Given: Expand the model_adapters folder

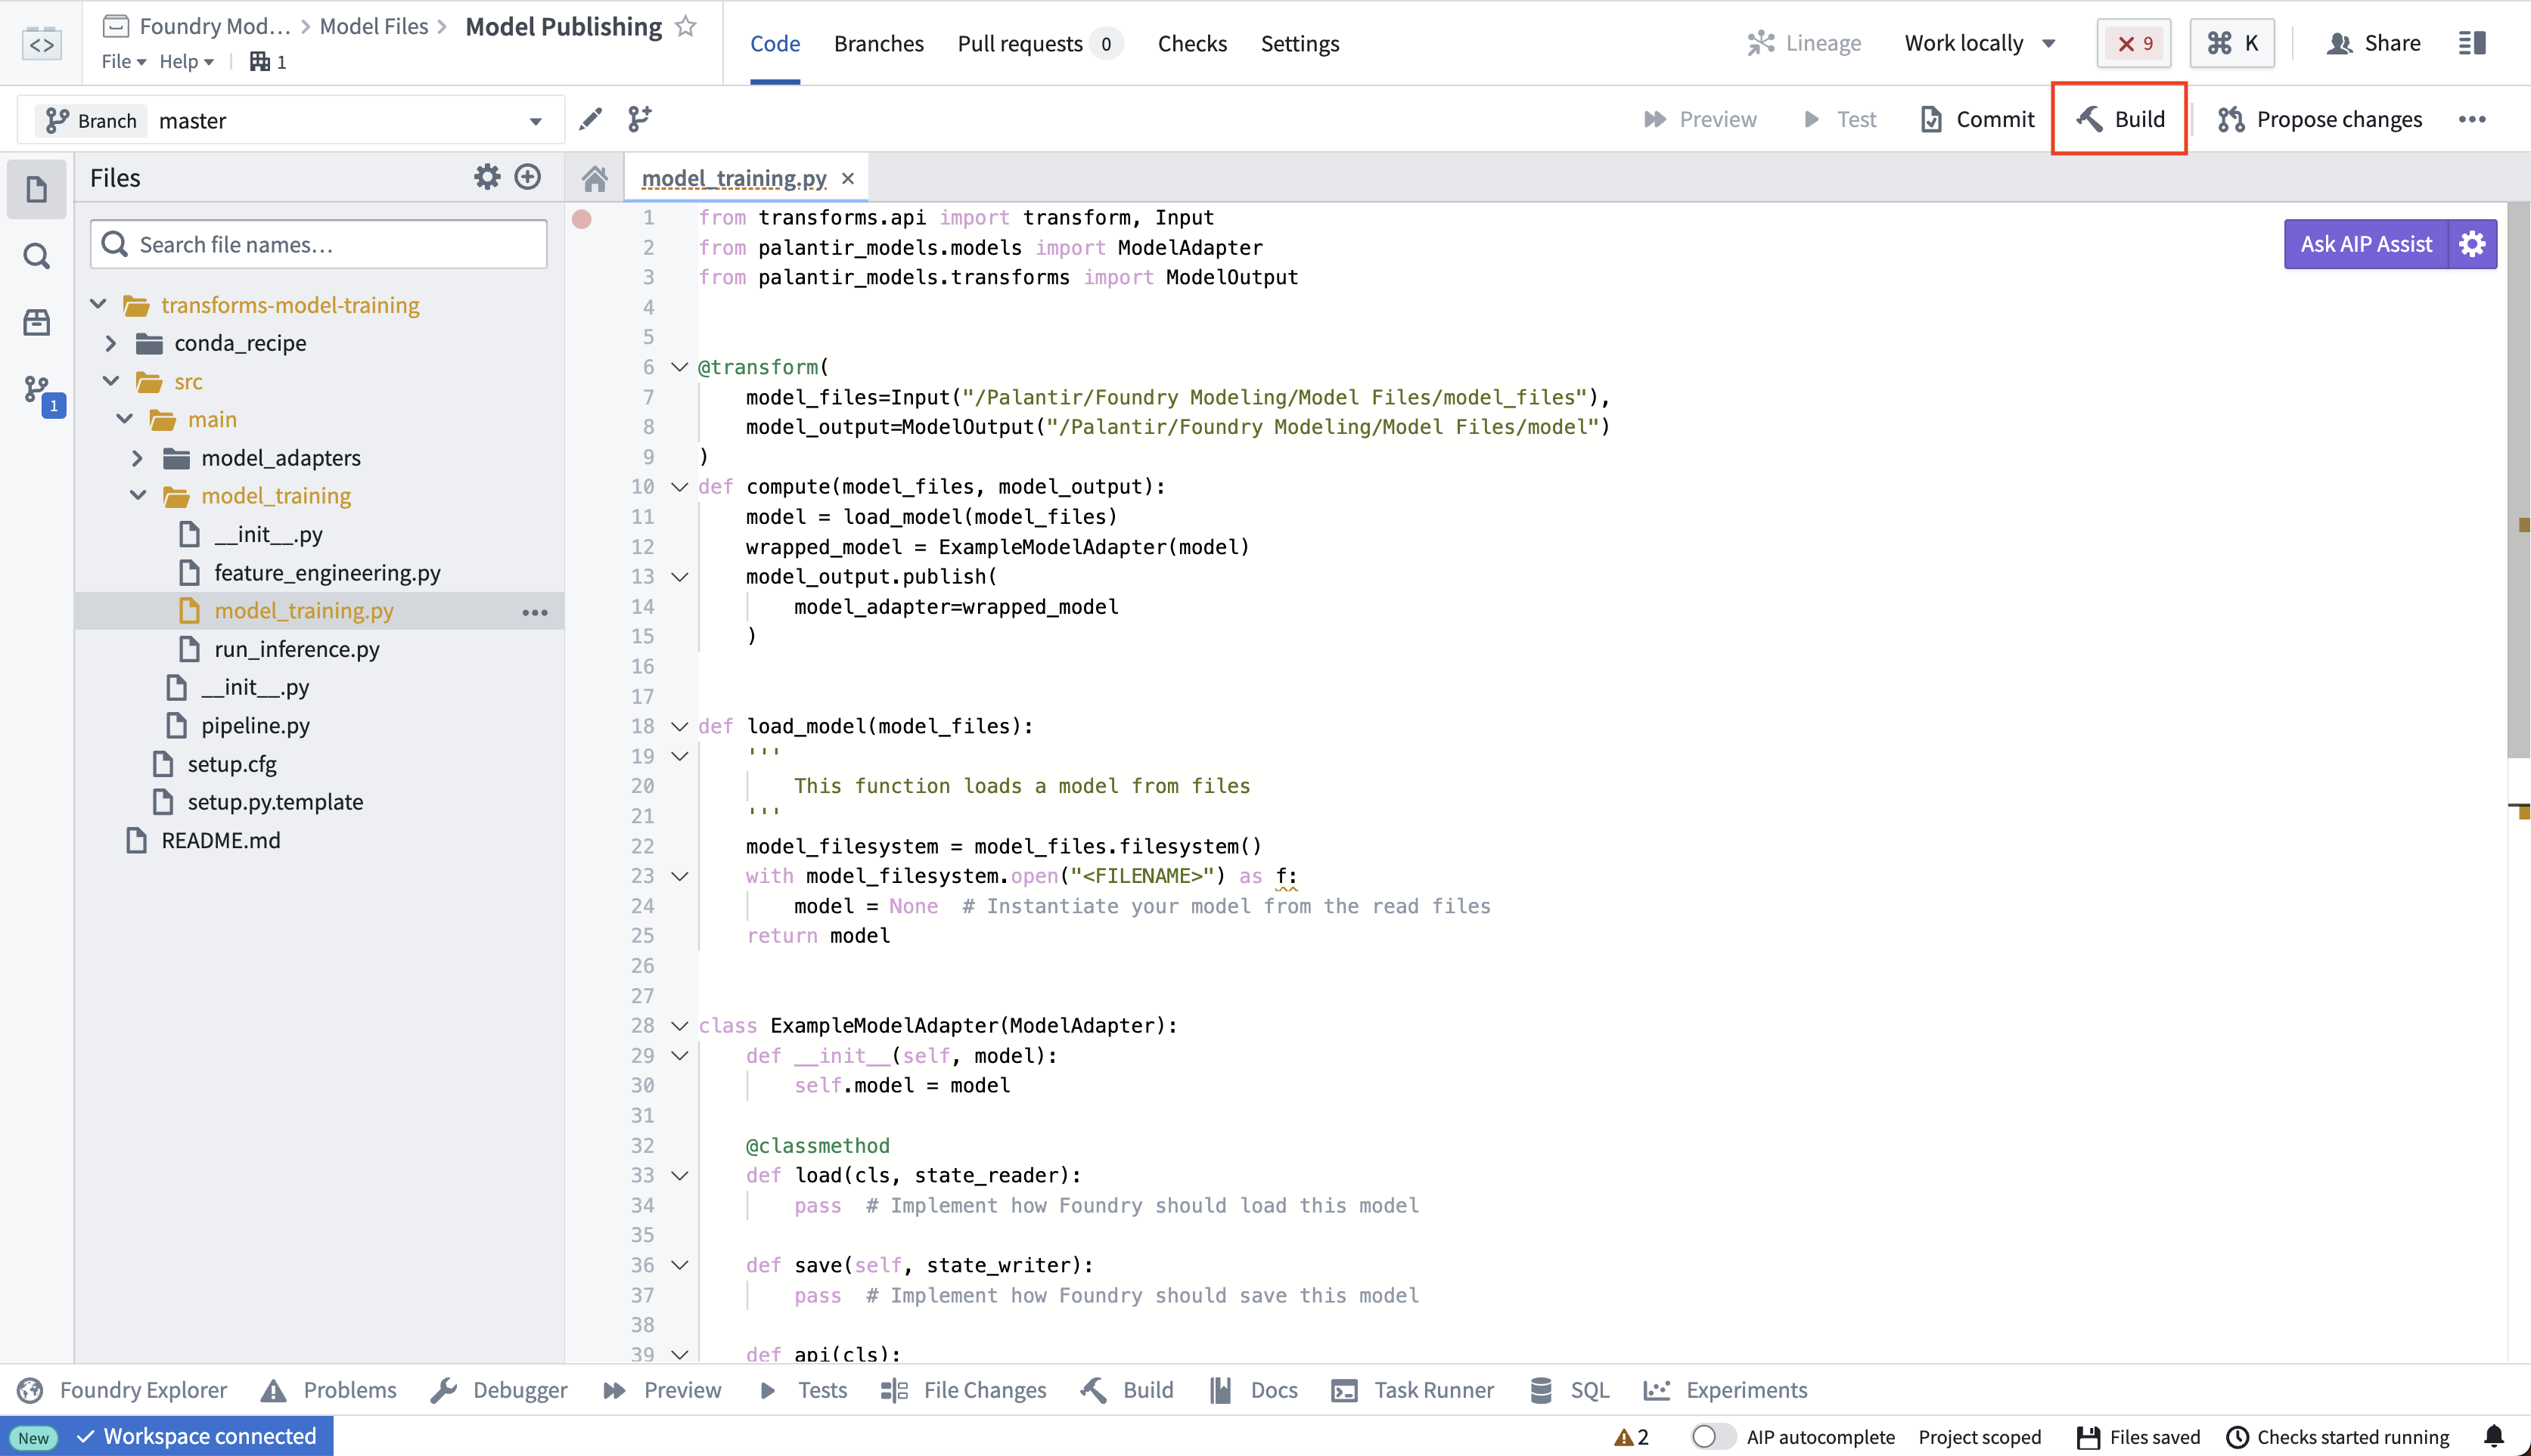Looking at the screenshot, I should (137, 458).
